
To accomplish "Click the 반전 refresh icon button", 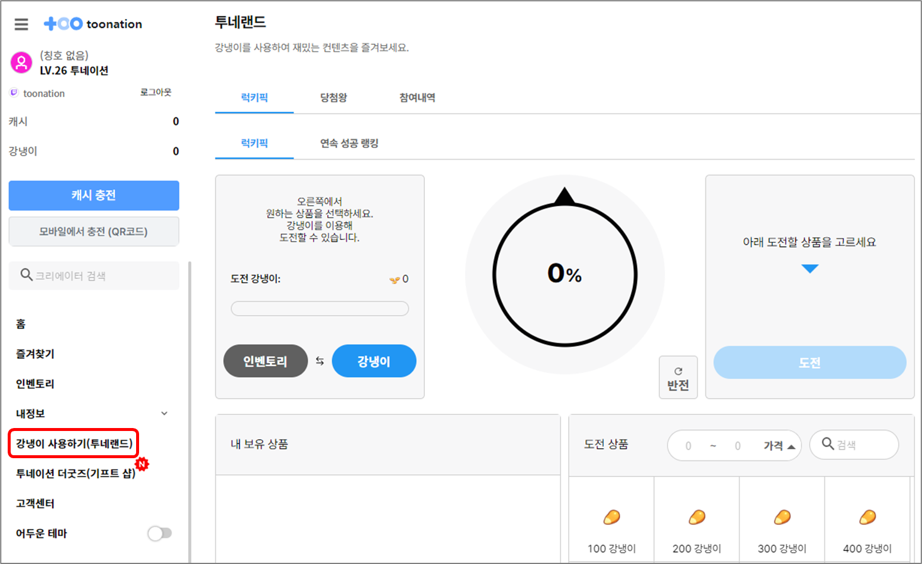I will [x=678, y=378].
